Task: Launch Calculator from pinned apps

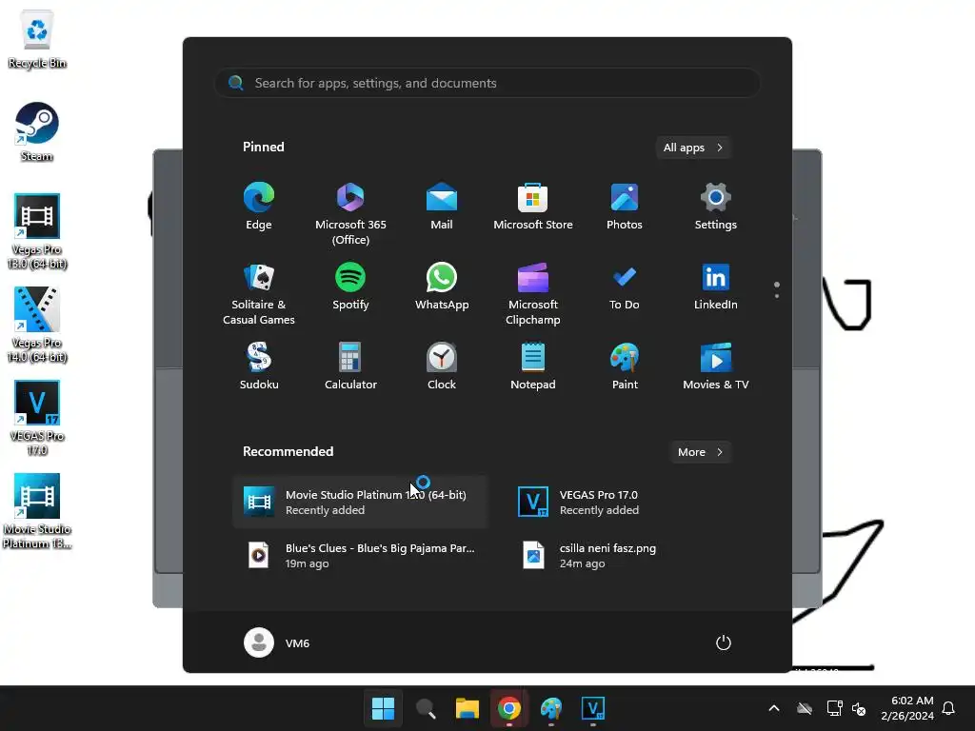Action: pos(350,366)
